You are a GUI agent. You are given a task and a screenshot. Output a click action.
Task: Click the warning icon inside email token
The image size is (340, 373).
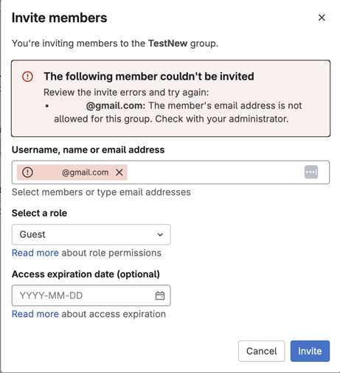(27, 172)
